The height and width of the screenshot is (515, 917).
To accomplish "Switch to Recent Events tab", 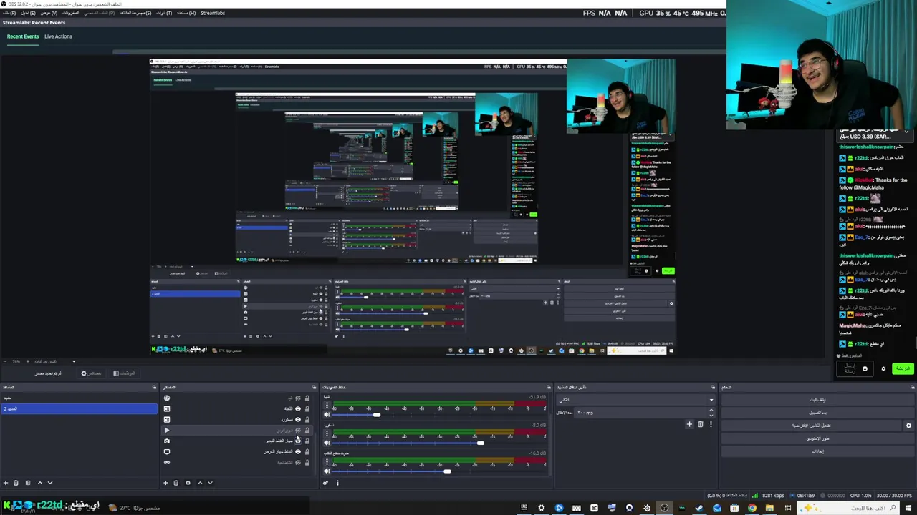I will 23,36.
